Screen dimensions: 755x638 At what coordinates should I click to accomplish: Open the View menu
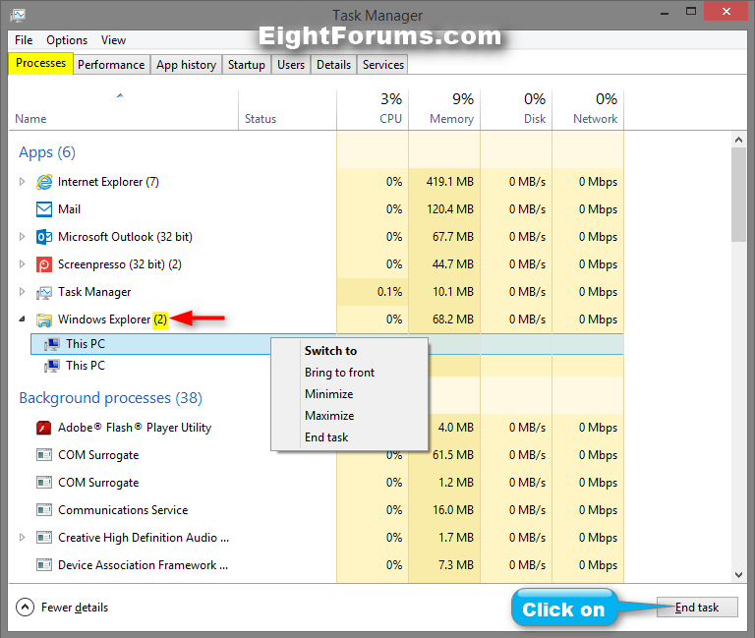(x=113, y=40)
